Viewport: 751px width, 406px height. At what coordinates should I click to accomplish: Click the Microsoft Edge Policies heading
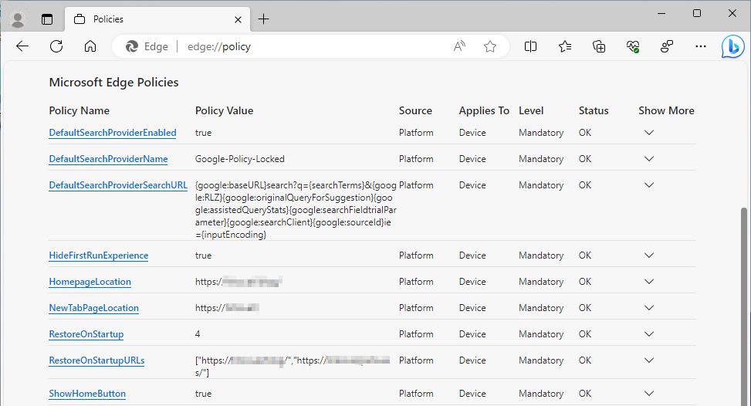pos(114,83)
